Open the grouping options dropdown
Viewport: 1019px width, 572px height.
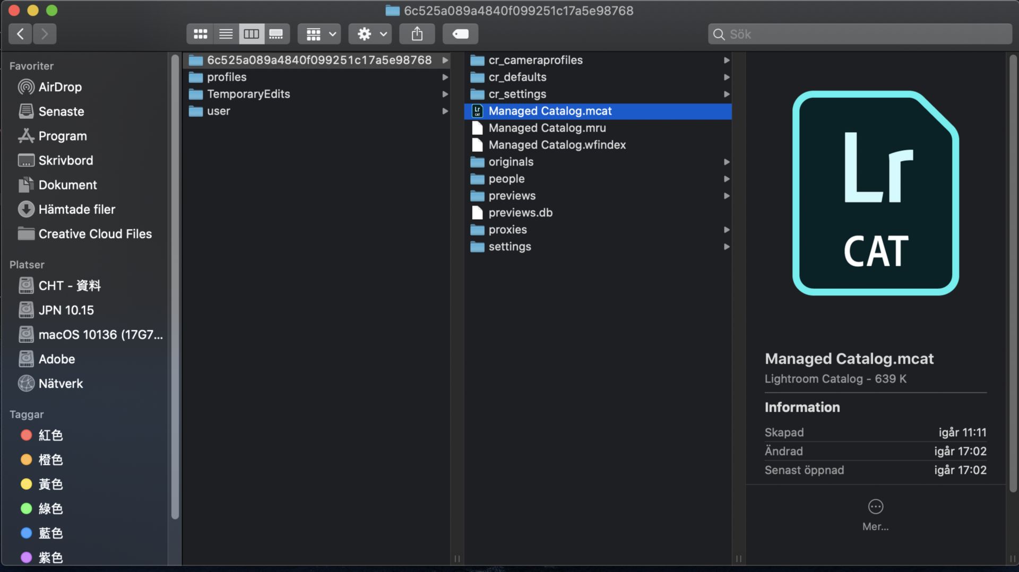click(318, 33)
